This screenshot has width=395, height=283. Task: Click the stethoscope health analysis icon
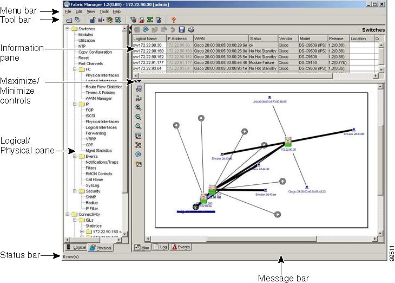(133, 20)
